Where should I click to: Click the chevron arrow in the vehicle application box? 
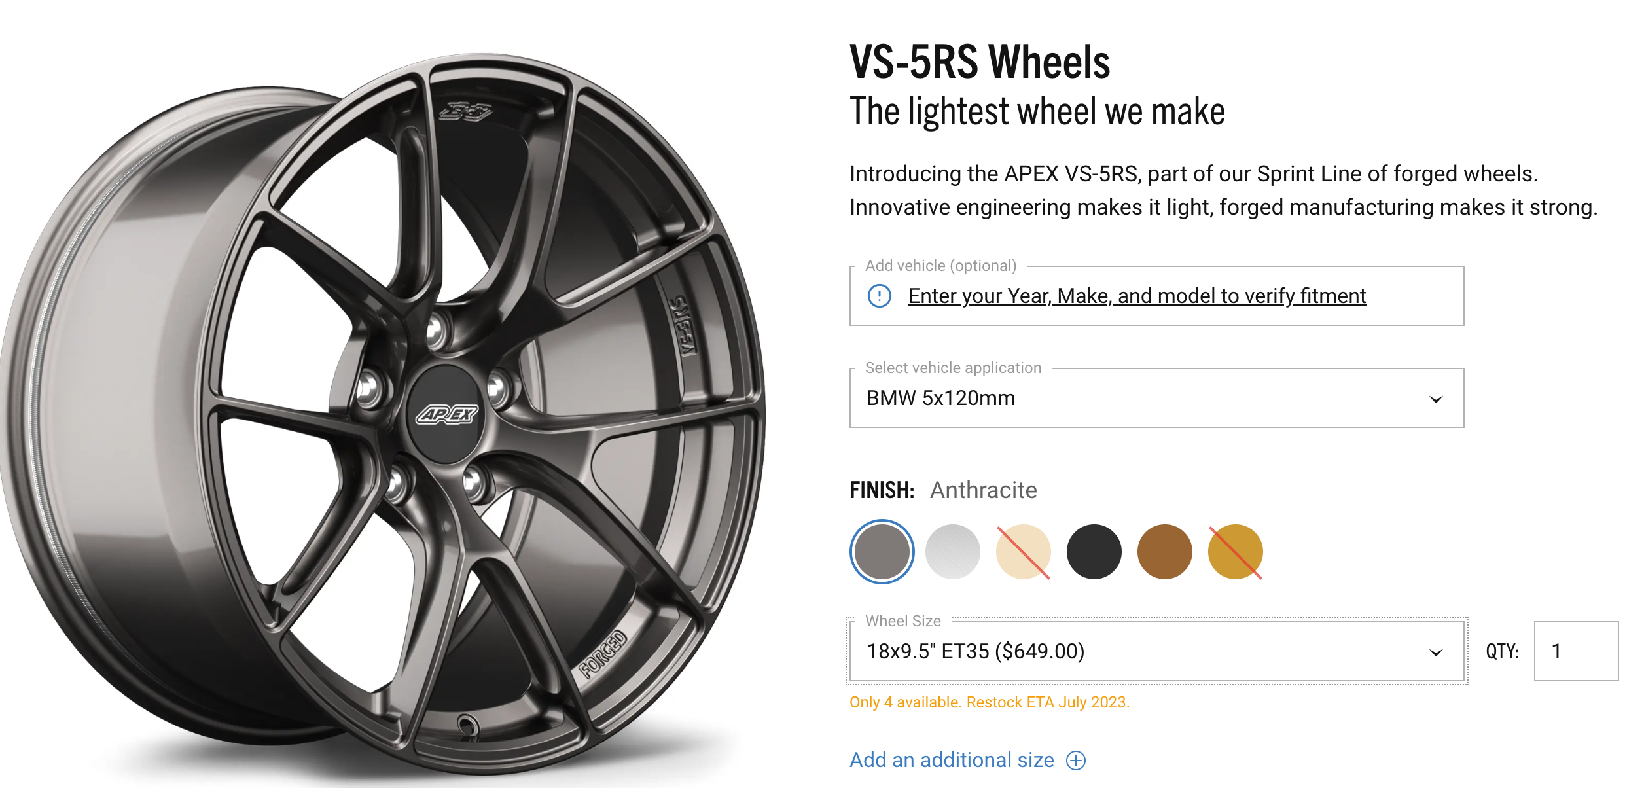1436,399
